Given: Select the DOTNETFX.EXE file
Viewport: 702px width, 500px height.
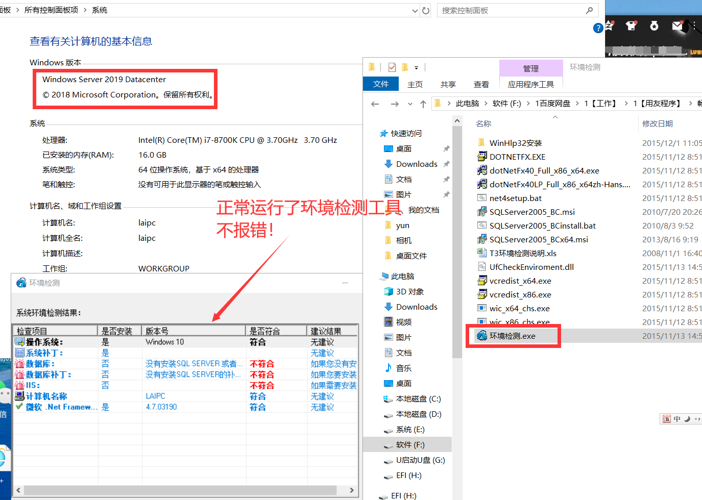Looking at the screenshot, I should [x=517, y=157].
